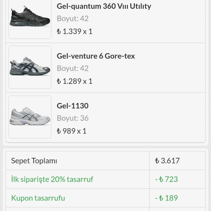Click the ₺ 1.289 x 1 price line

point(74,81)
